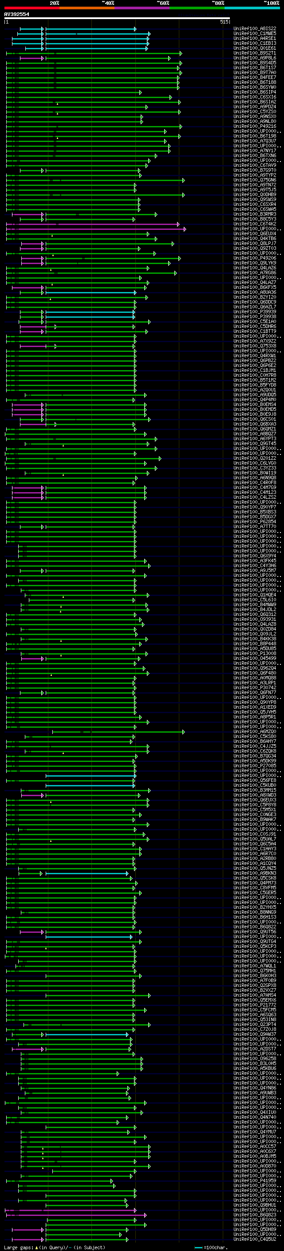This screenshot has width=284, height=1251.
Task: Select the UniRef100_A8P5R1 label
Action: [x=255, y=717]
